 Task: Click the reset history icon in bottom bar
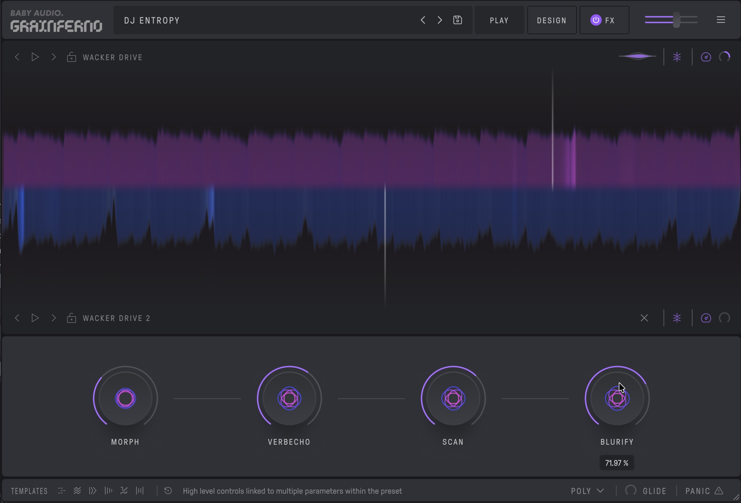(168, 491)
